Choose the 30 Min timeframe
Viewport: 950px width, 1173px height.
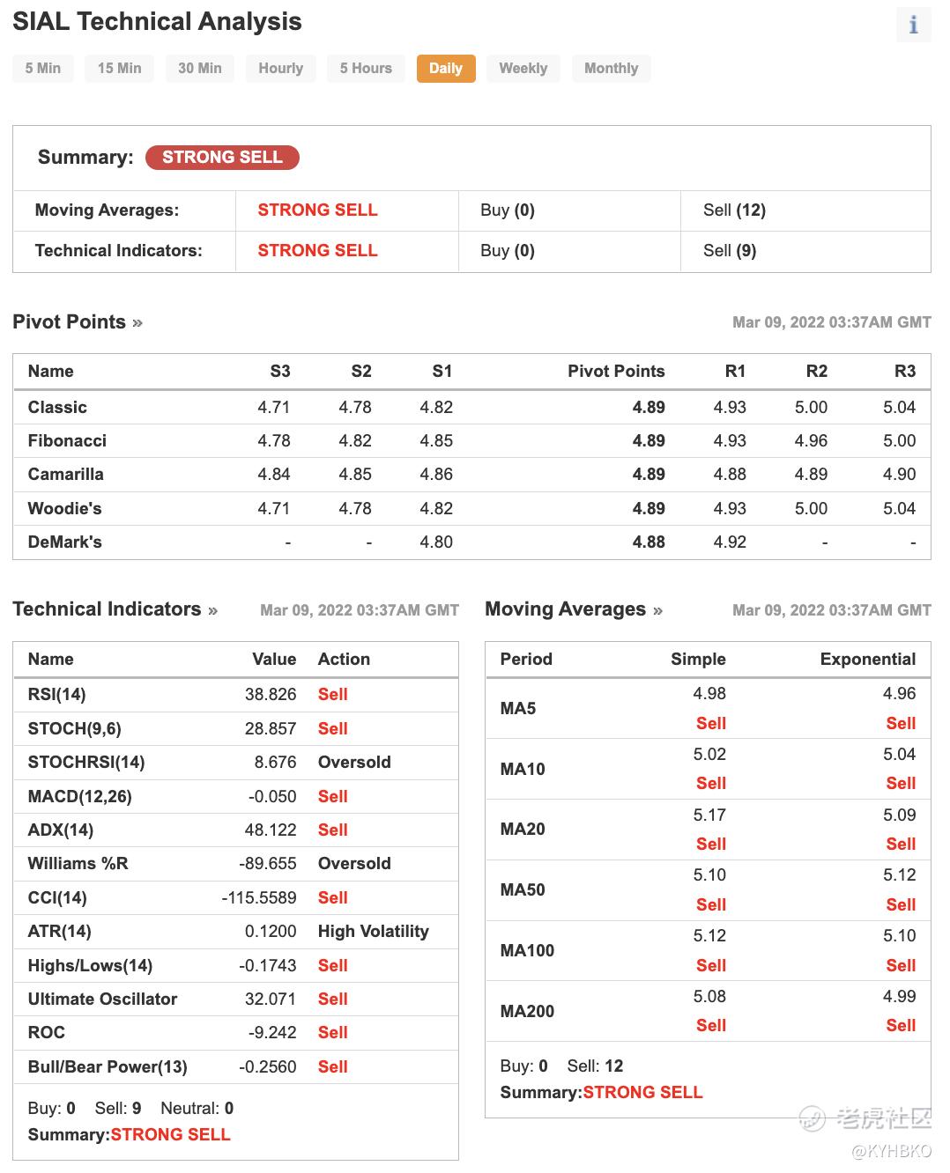pyautogui.click(x=200, y=69)
